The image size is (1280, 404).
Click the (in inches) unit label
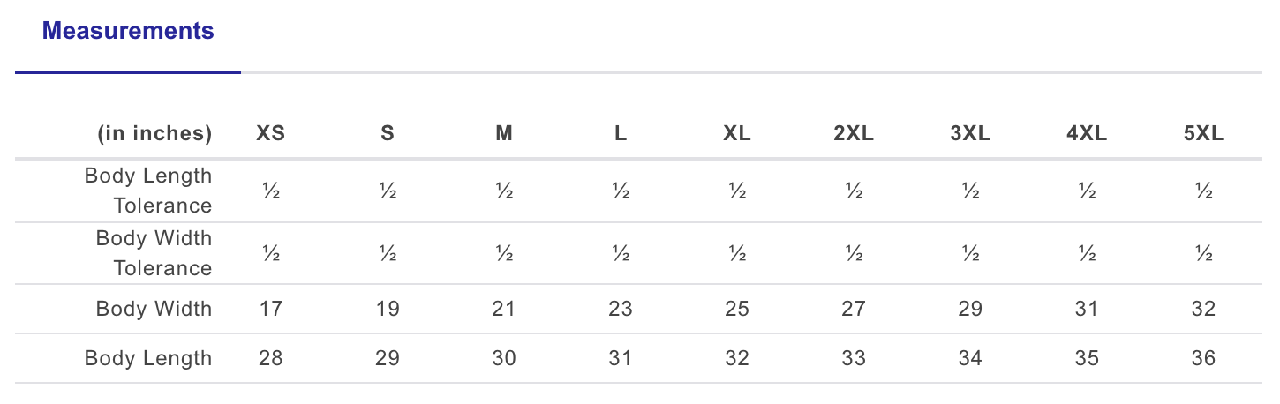pos(154,134)
